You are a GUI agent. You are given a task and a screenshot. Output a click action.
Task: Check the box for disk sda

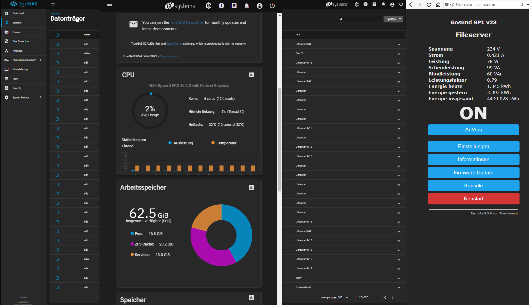tap(57, 44)
